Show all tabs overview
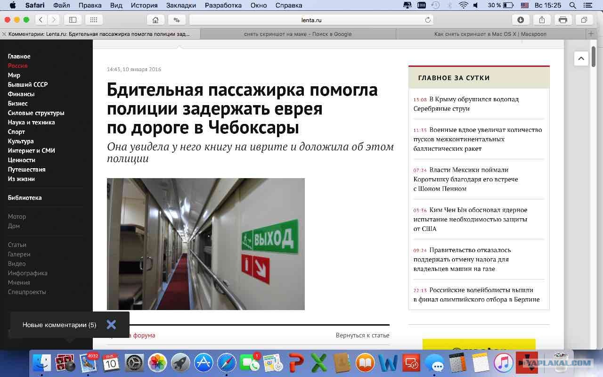The width and height of the screenshot is (603, 377). click(584, 20)
